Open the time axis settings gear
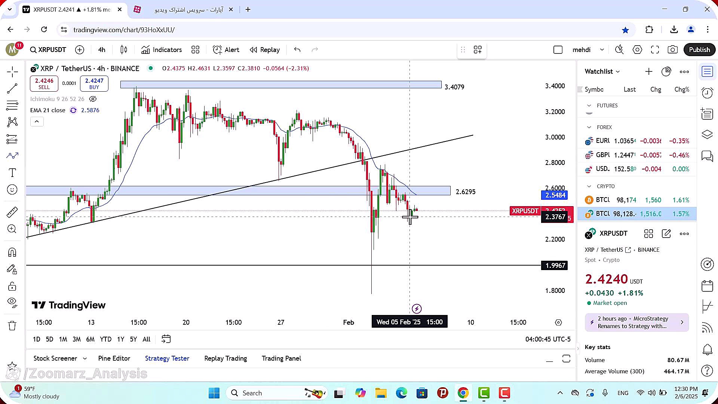The height and width of the screenshot is (404, 718). tap(558, 322)
